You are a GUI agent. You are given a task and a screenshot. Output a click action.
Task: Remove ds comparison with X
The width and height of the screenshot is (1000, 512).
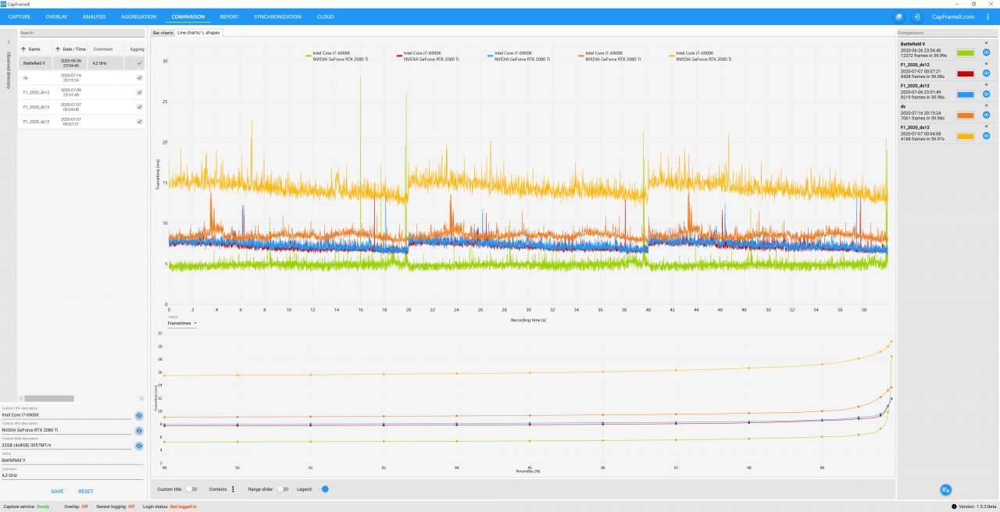[986, 105]
